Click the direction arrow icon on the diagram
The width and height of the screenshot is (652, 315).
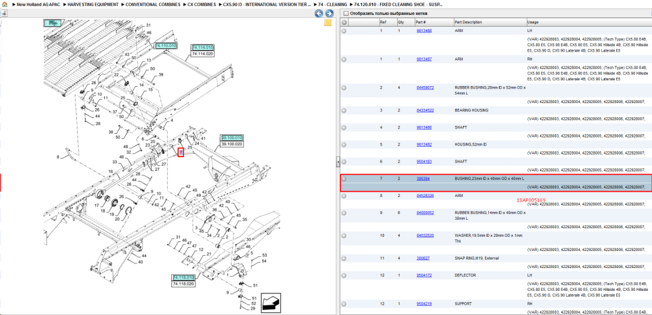pyautogui.click(x=271, y=303)
